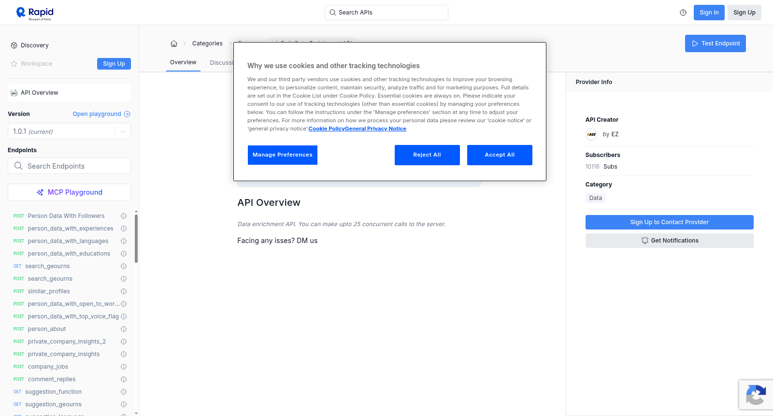773x416 pixels.
Task: Select the EZ provider avatar
Action: tap(591, 134)
